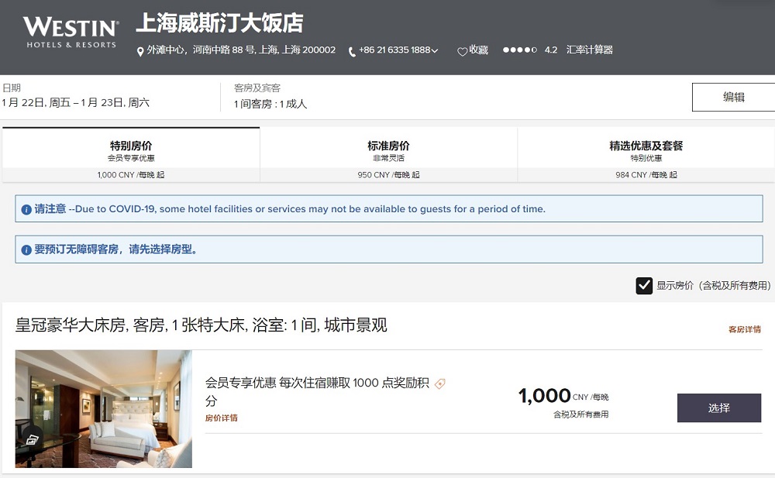
Task: Expand the phone number dropdown arrow
Action: (435, 50)
